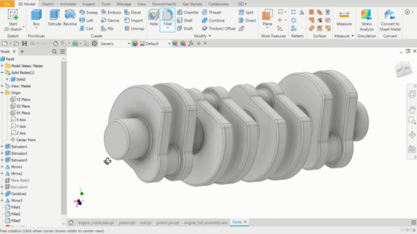This screenshot has height=234, width=417.
Task: Collapse the Origin folder
Action: [x=2, y=92]
